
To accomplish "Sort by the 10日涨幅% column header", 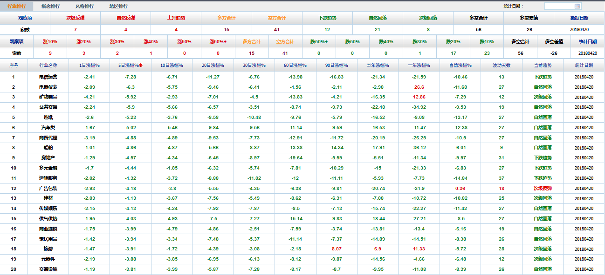I will click(x=172, y=65).
